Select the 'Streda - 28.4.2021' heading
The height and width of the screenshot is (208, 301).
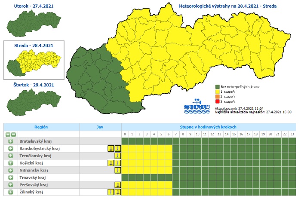(34, 46)
